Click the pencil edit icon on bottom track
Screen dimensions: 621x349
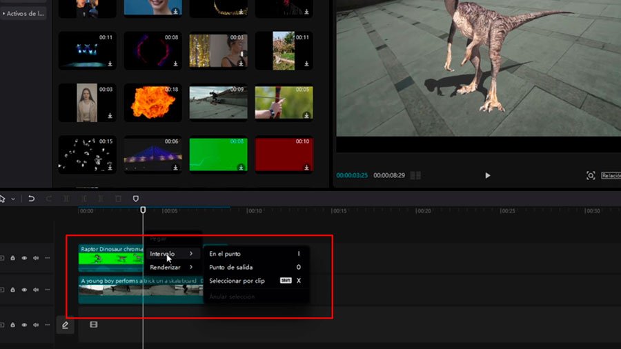tap(66, 325)
